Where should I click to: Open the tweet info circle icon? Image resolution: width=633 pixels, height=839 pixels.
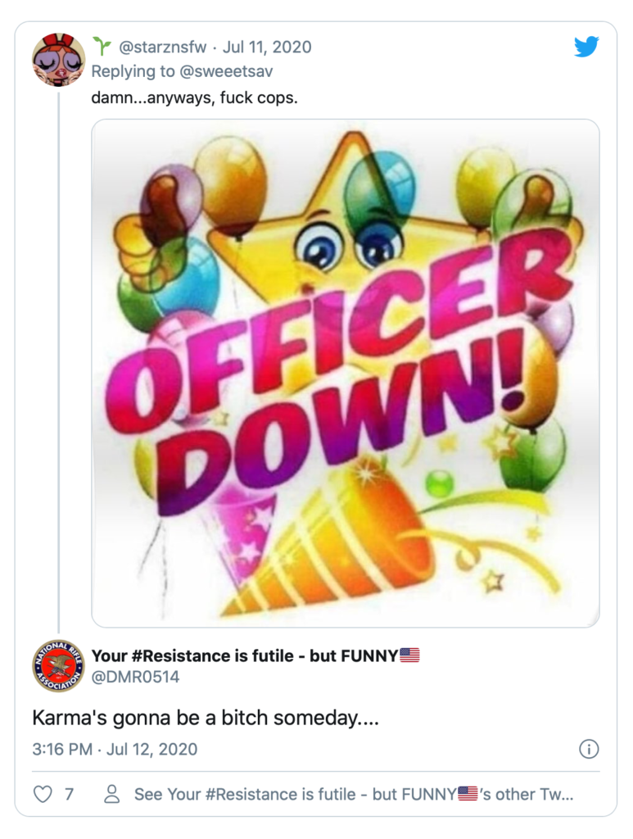(589, 749)
